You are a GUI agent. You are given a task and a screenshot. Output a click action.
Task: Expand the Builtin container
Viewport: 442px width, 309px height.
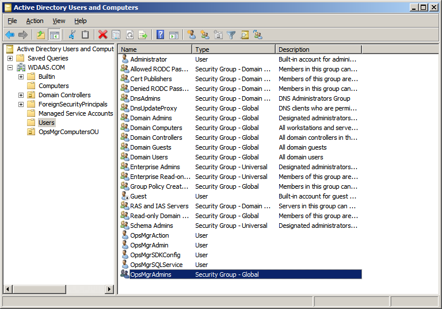click(x=21, y=77)
